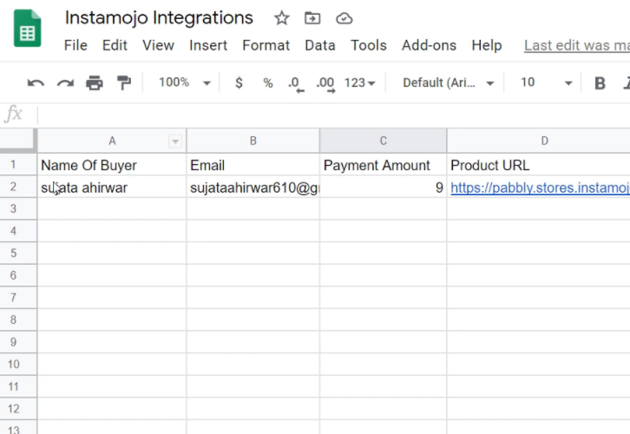Open column A filter dropdown arrow
The height and width of the screenshot is (434, 630).
[x=175, y=141]
